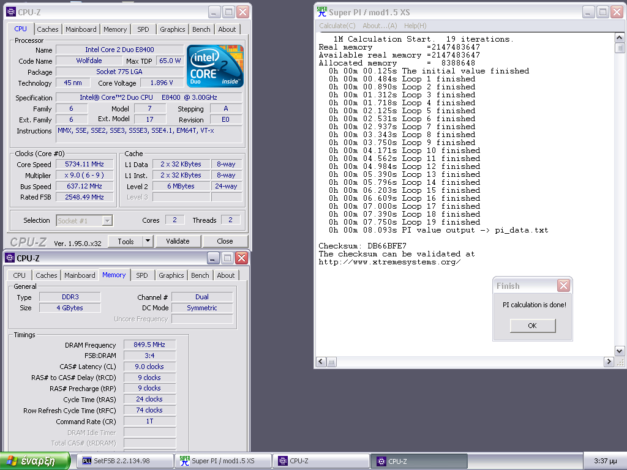The image size is (627, 470).
Task: Click the Core Voltage value 1.896 V
Action: point(162,83)
